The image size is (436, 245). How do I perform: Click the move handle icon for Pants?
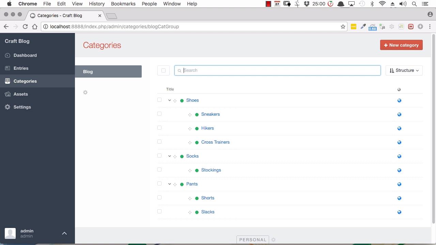tap(175, 184)
